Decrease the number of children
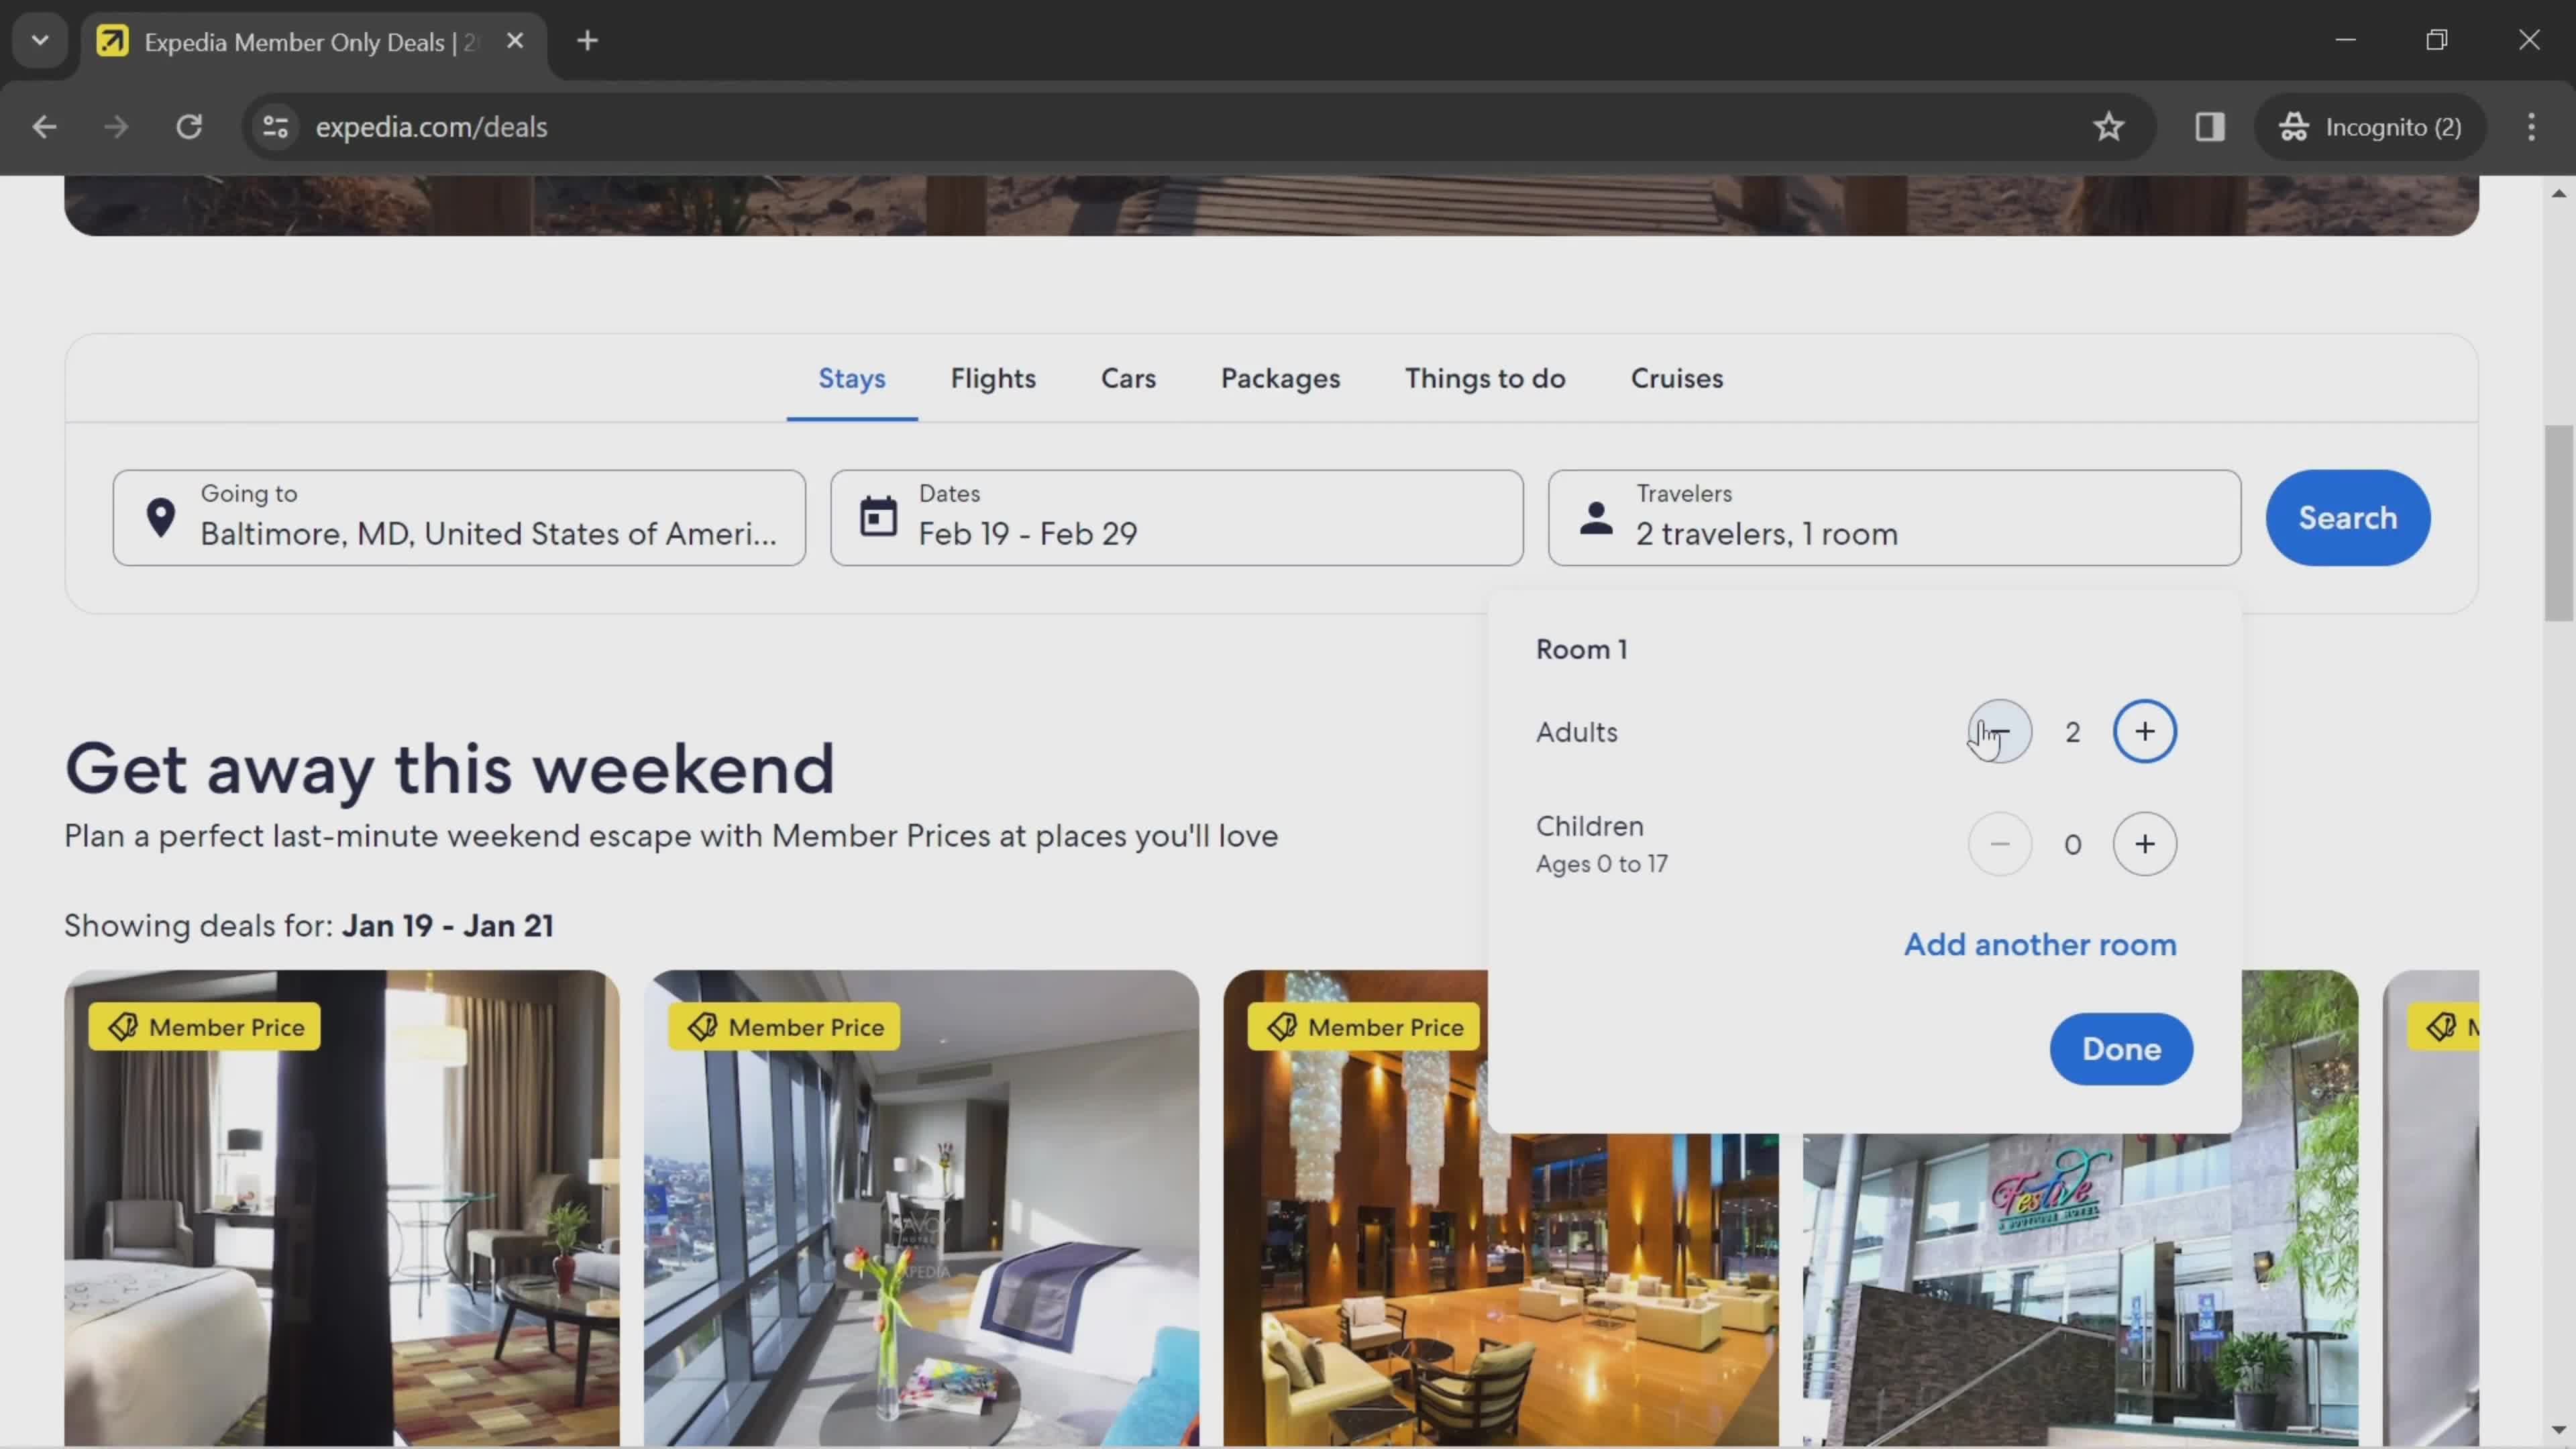This screenshot has height=1449, width=2576. click(x=2000, y=844)
